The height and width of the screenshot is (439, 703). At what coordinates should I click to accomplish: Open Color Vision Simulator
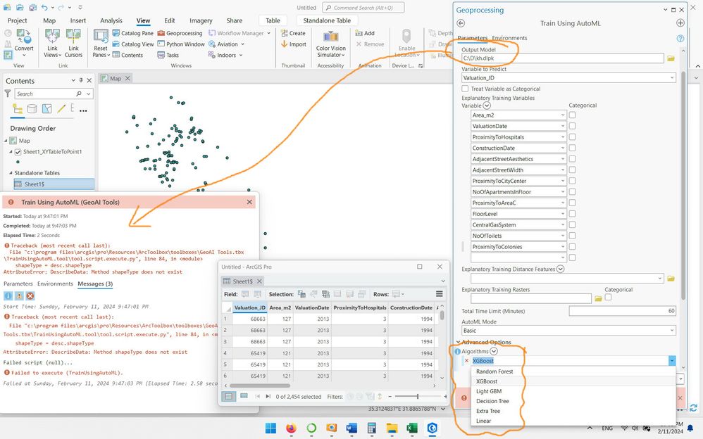click(331, 44)
